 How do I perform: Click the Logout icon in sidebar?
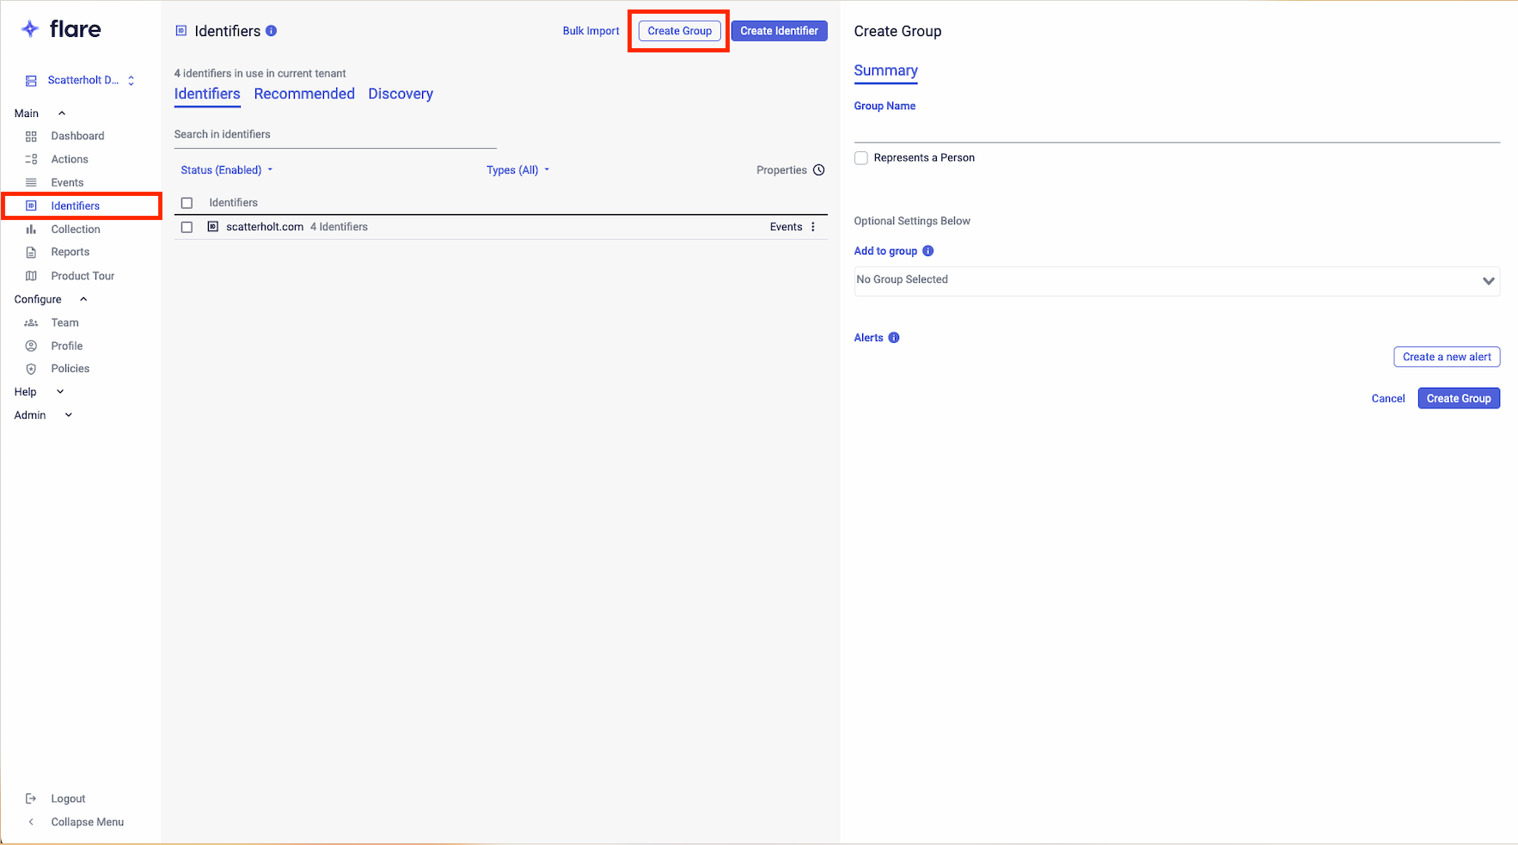[31, 799]
